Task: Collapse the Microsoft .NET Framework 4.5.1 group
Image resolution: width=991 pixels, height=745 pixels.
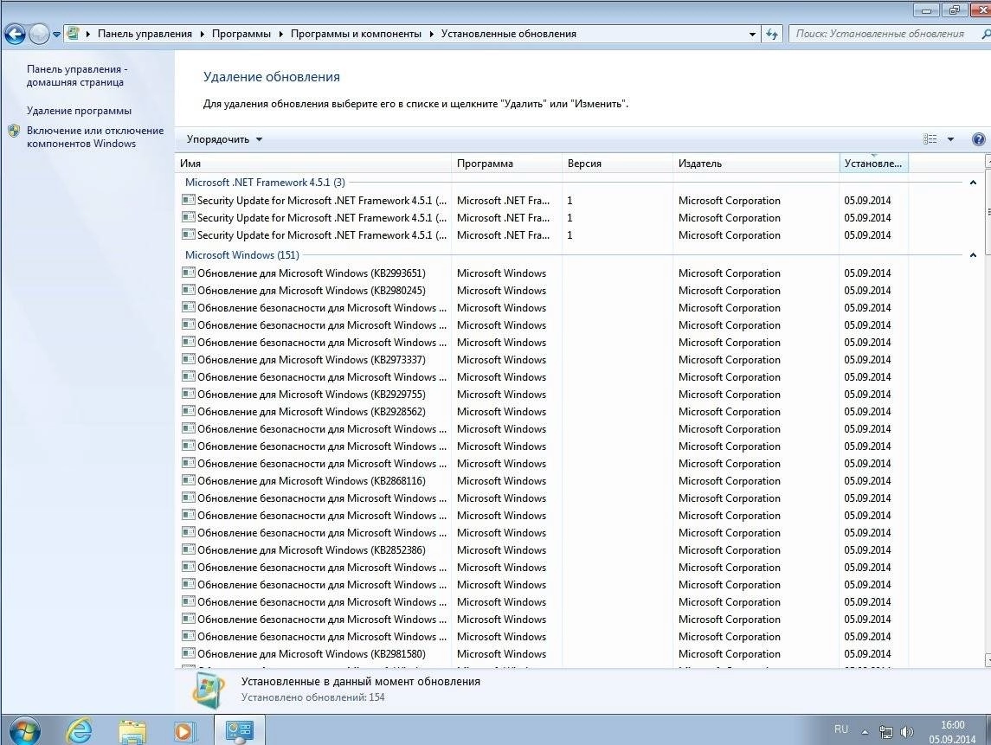Action: point(973,183)
